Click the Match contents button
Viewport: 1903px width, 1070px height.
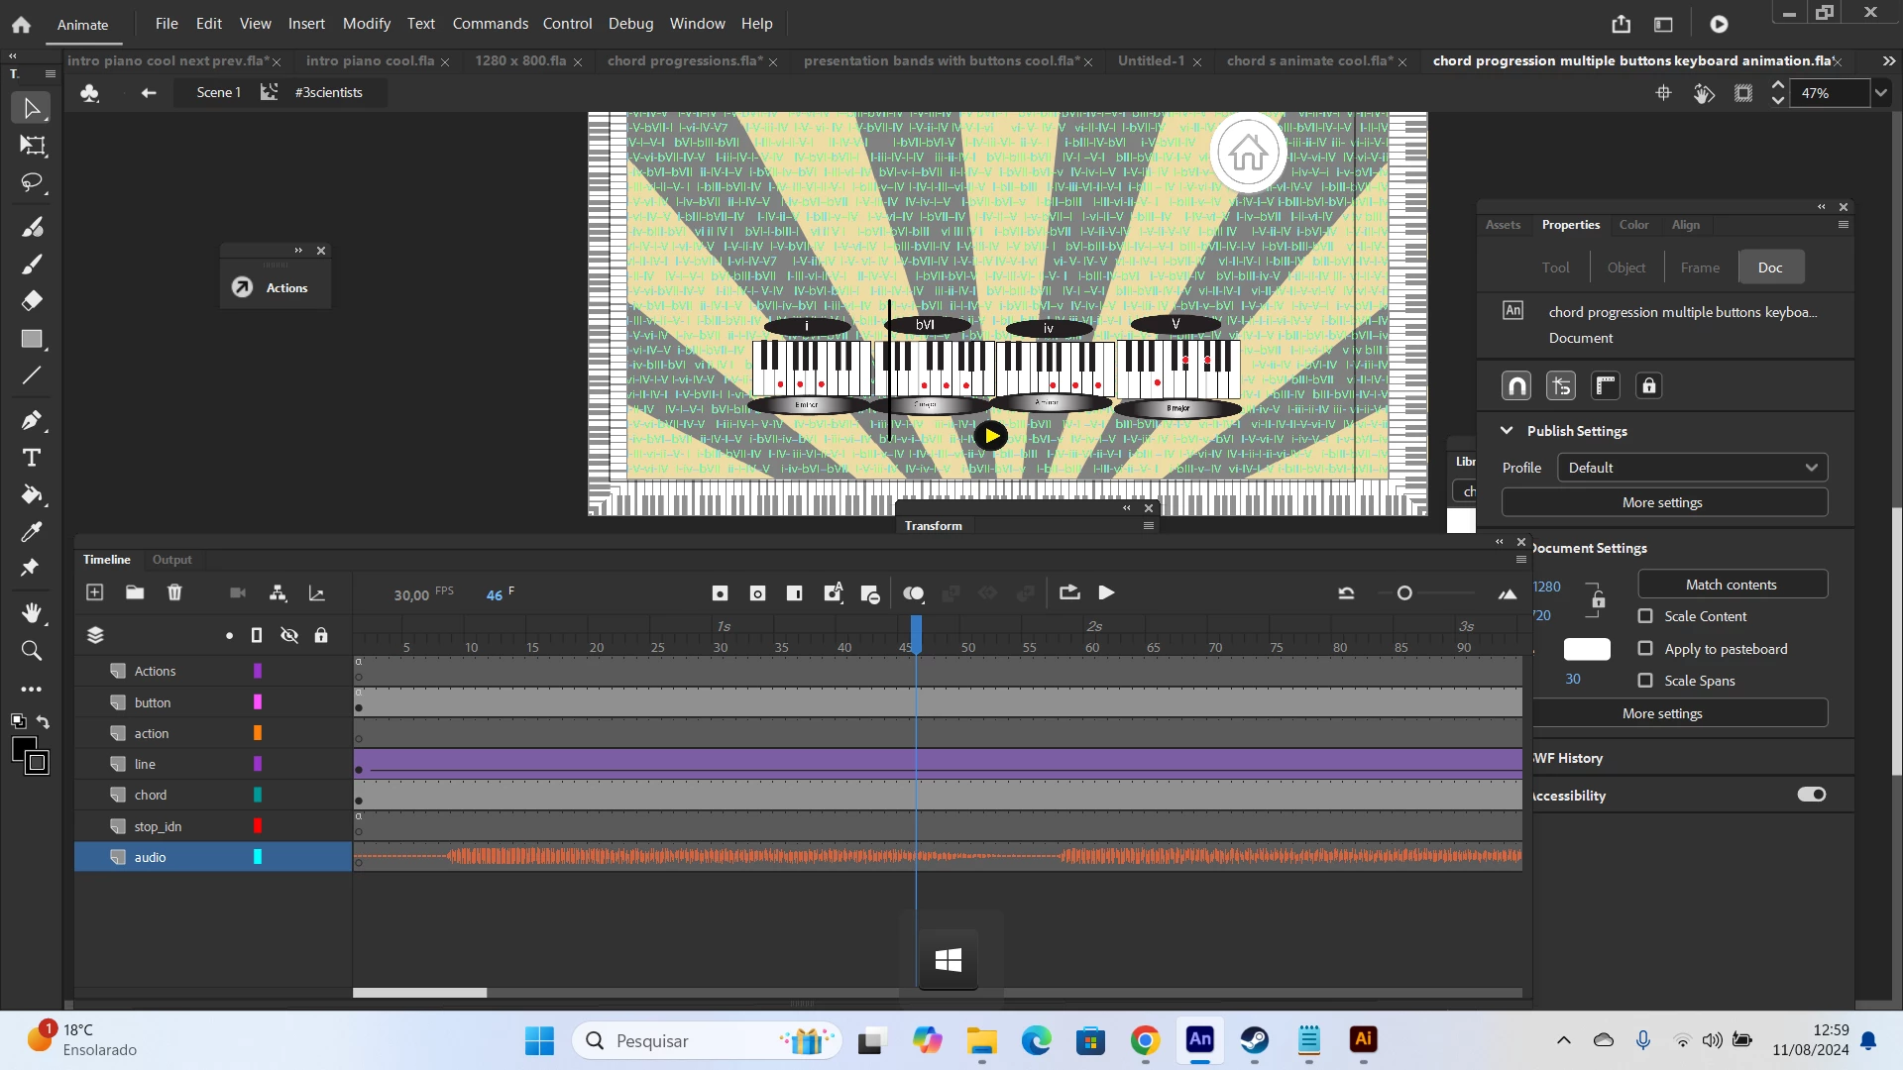(1731, 585)
